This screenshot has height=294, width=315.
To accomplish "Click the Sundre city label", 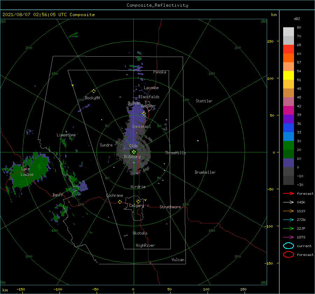I will click(x=106, y=145).
